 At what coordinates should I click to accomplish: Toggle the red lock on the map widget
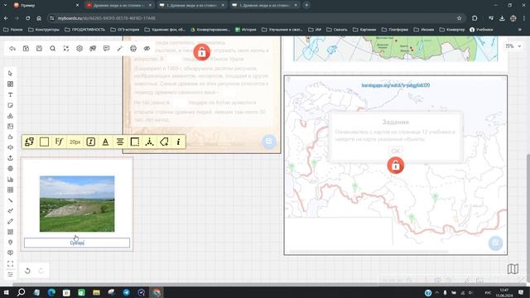point(396,166)
